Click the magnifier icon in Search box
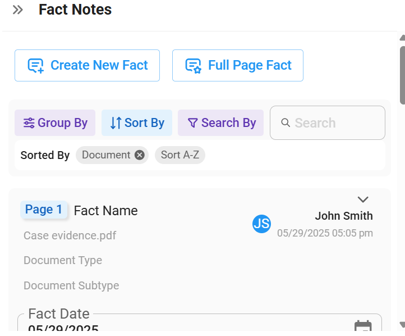405x336 pixels. tap(286, 122)
